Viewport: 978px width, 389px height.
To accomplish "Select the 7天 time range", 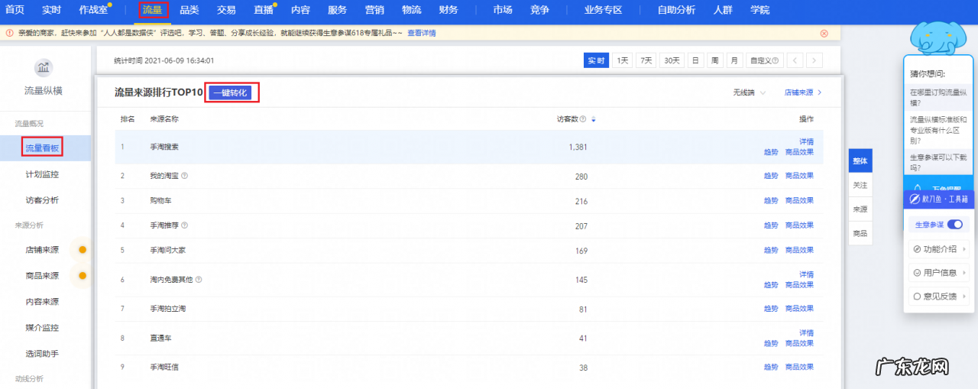I will (646, 60).
